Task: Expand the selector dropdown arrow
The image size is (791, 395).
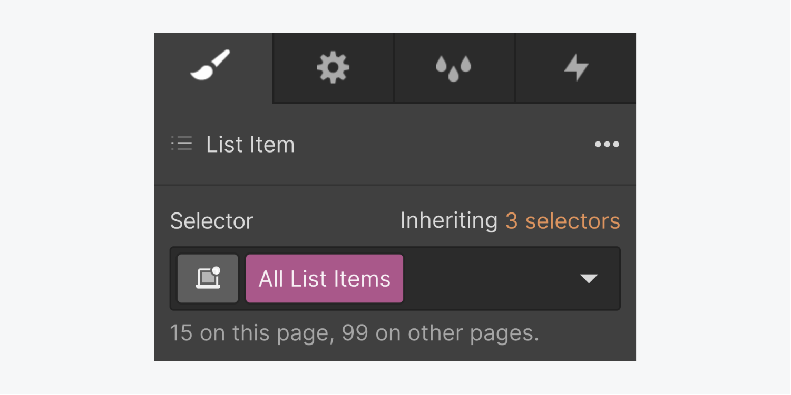Action: click(589, 279)
